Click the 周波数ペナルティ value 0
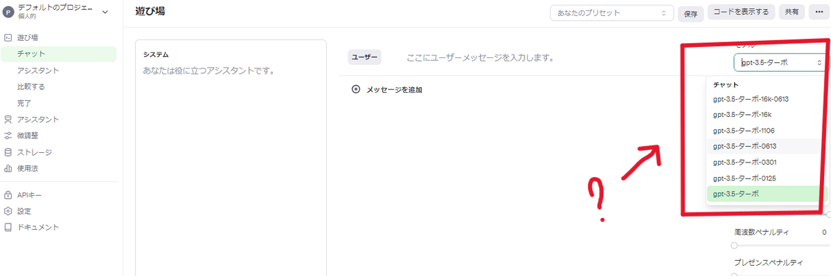The height and width of the screenshot is (276, 831). (x=823, y=232)
